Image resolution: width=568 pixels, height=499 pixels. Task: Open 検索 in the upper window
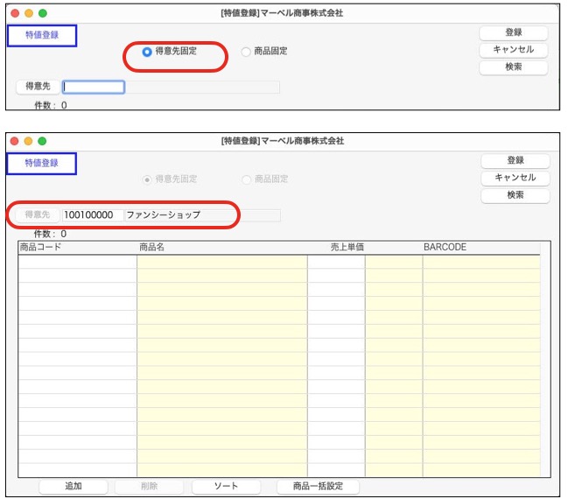[514, 67]
